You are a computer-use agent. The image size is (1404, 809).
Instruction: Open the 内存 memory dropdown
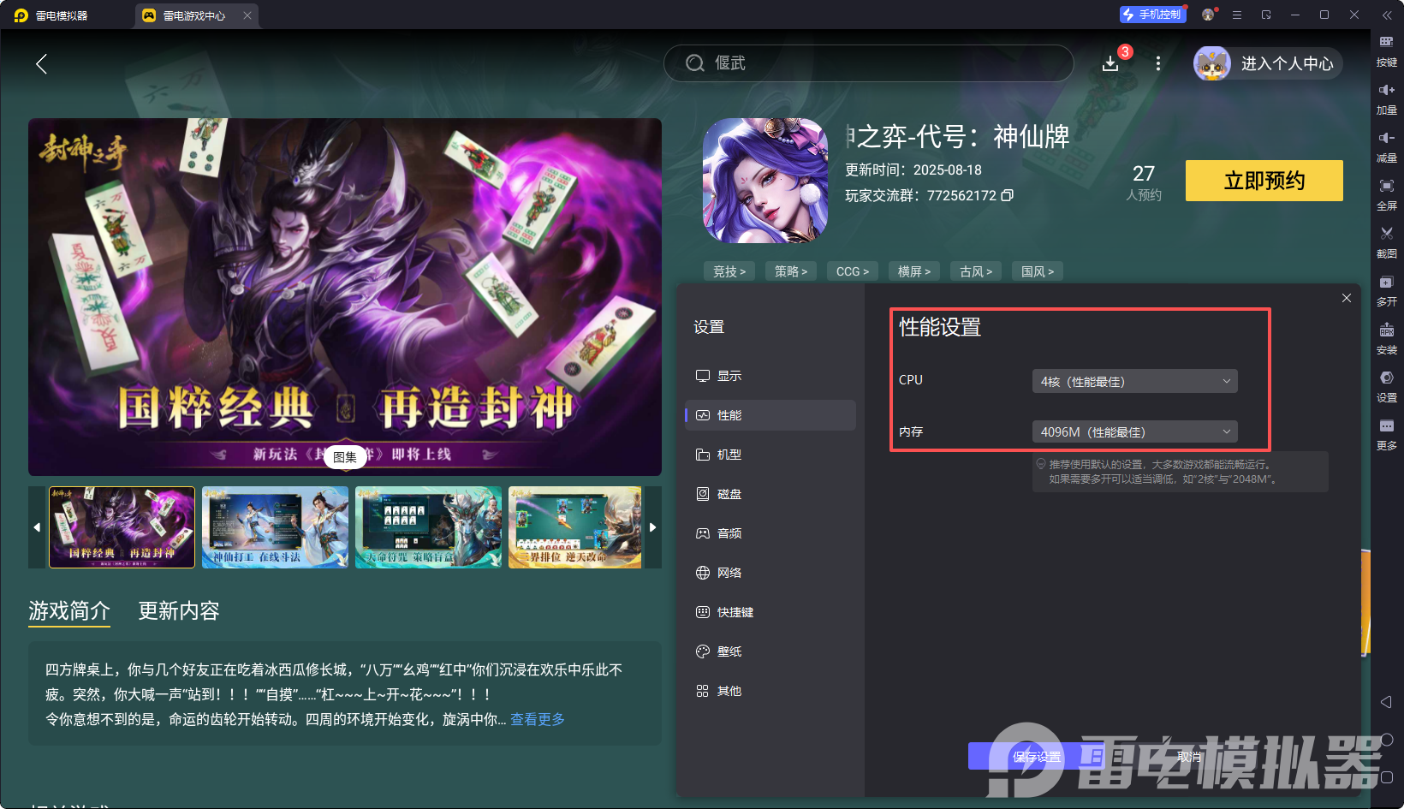tap(1134, 431)
